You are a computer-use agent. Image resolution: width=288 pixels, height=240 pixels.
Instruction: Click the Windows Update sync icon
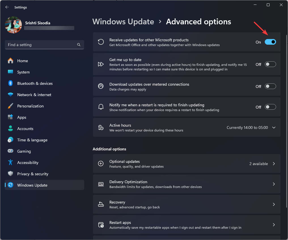pyautogui.click(x=10, y=185)
